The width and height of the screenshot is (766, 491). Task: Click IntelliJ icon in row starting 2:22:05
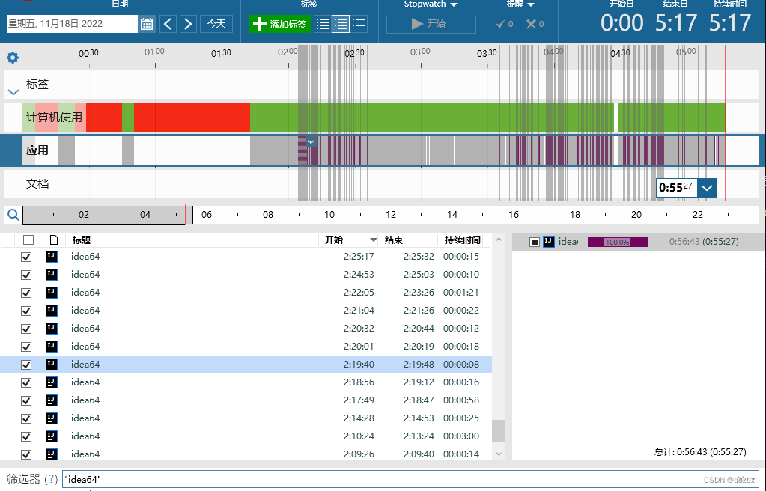pyautogui.click(x=52, y=293)
